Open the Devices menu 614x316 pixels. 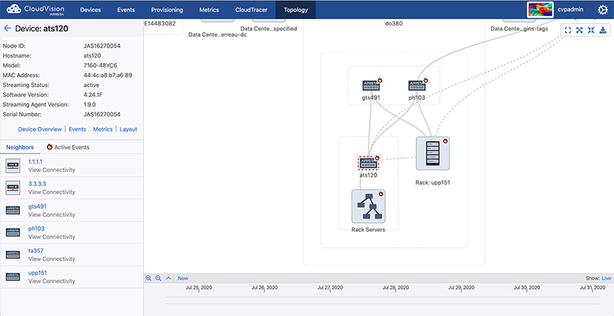[x=90, y=10]
